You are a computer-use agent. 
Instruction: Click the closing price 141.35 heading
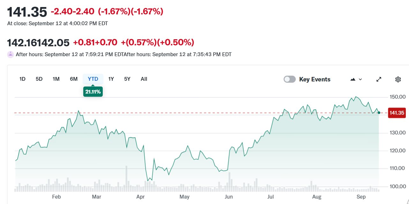click(x=27, y=11)
